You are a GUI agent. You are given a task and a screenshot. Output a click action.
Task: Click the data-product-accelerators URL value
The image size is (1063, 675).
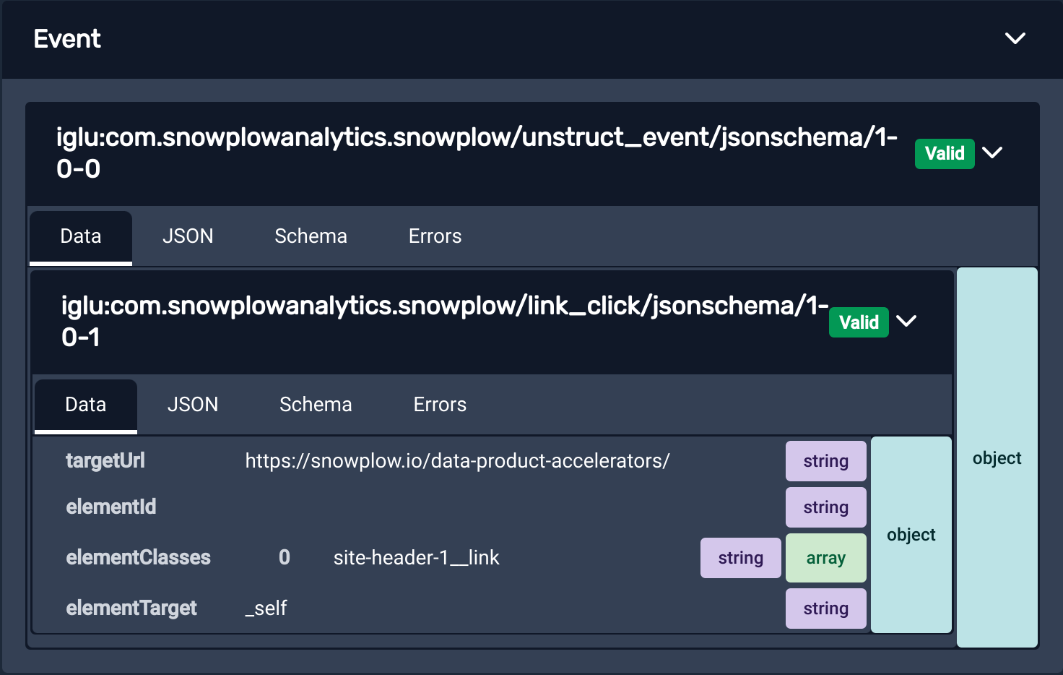(x=458, y=460)
